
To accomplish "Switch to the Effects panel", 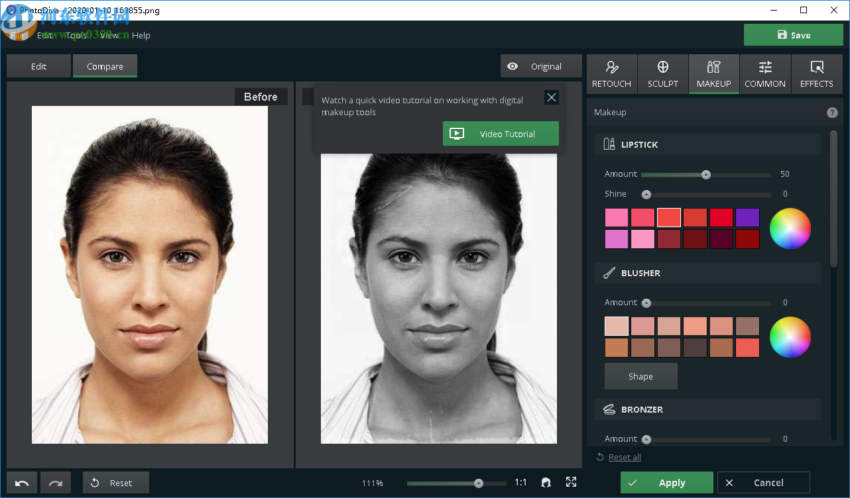I will 816,74.
